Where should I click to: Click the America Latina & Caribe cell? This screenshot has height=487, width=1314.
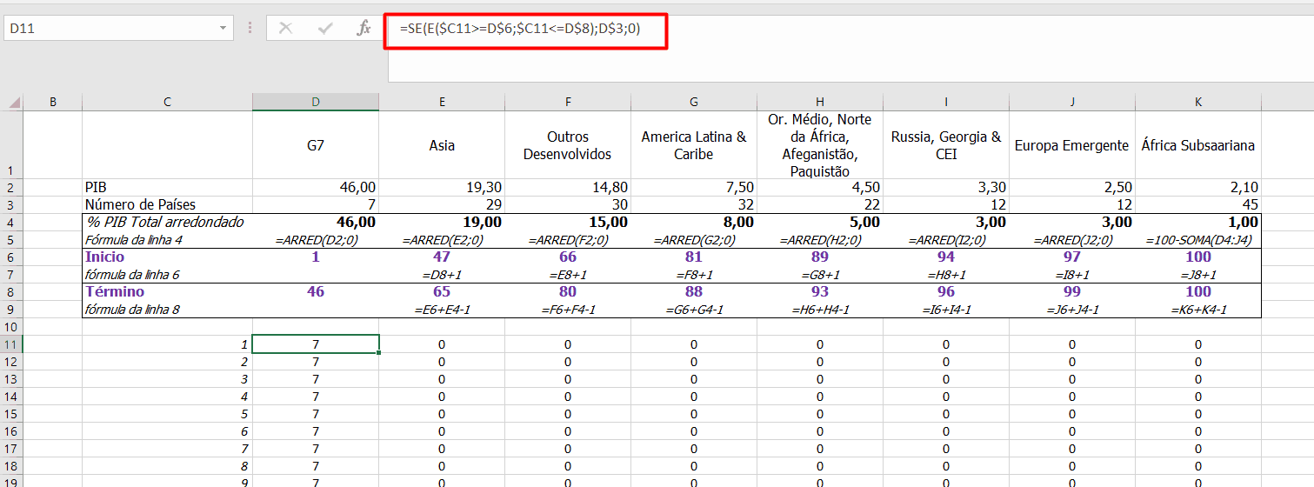pyautogui.click(x=694, y=145)
